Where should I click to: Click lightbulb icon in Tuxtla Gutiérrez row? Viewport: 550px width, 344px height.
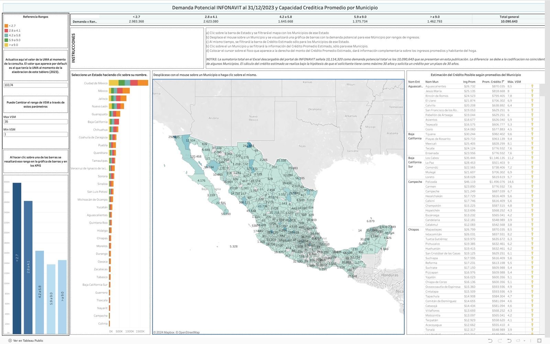click(x=532, y=239)
